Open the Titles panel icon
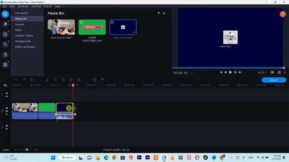This screenshot has width=289, height=162. coord(5,45)
